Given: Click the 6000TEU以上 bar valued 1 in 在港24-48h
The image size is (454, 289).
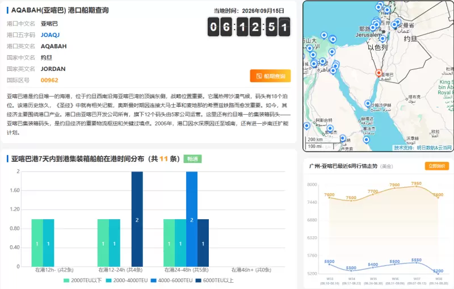Looking at the screenshot, I should click(x=203, y=243).
